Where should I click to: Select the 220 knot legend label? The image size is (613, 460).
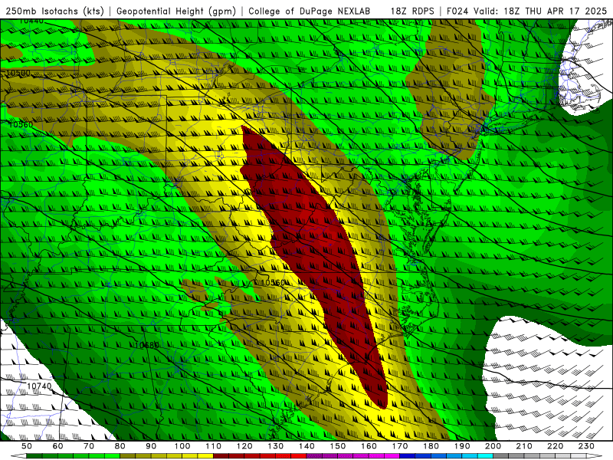click(555, 446)
